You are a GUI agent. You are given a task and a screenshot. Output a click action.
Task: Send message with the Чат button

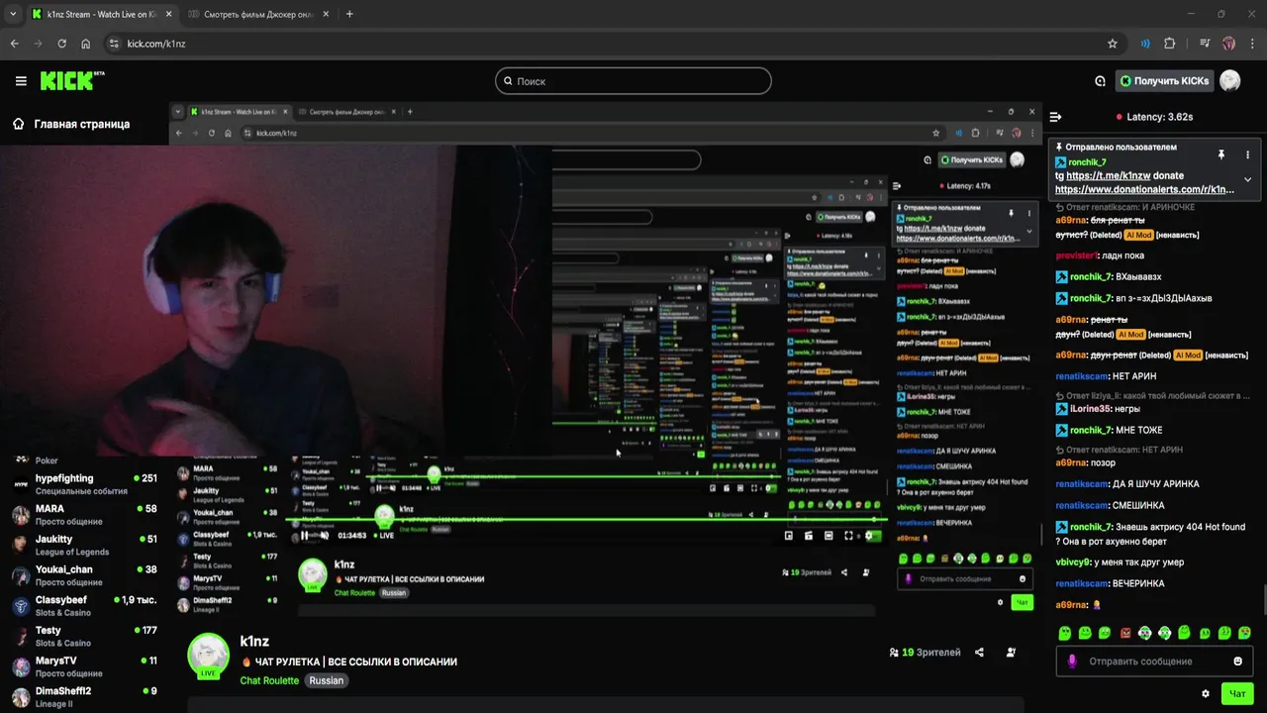tap(1237, 693)
